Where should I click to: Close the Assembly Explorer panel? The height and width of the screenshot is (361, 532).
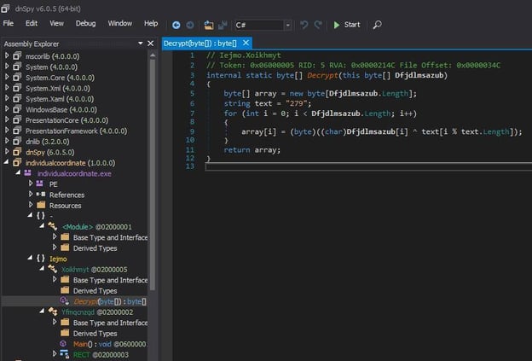point(151,44)
